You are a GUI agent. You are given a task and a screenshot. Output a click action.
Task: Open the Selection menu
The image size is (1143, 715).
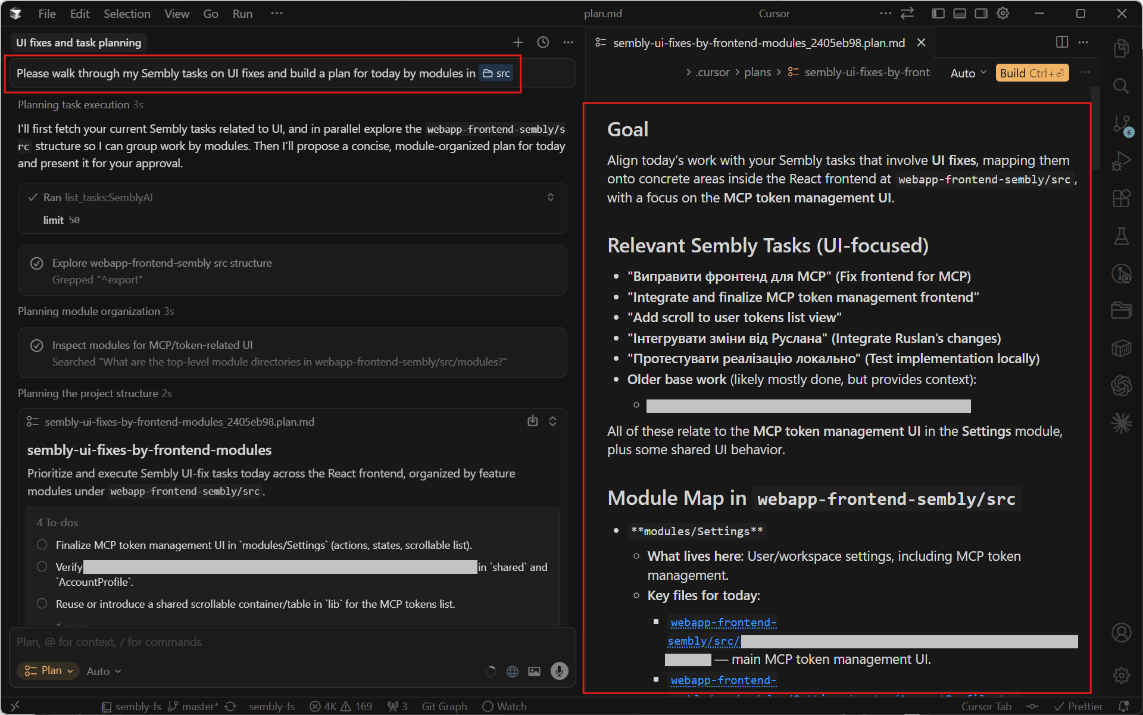click(x=126, y=14)
